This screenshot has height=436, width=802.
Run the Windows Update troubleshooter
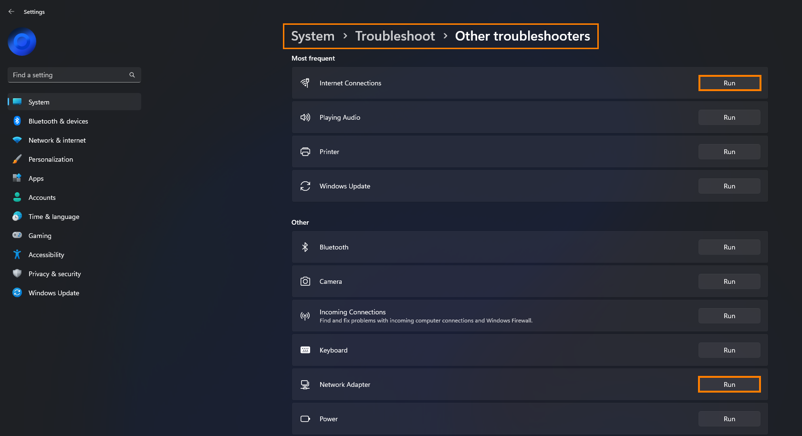pos(729,186)
